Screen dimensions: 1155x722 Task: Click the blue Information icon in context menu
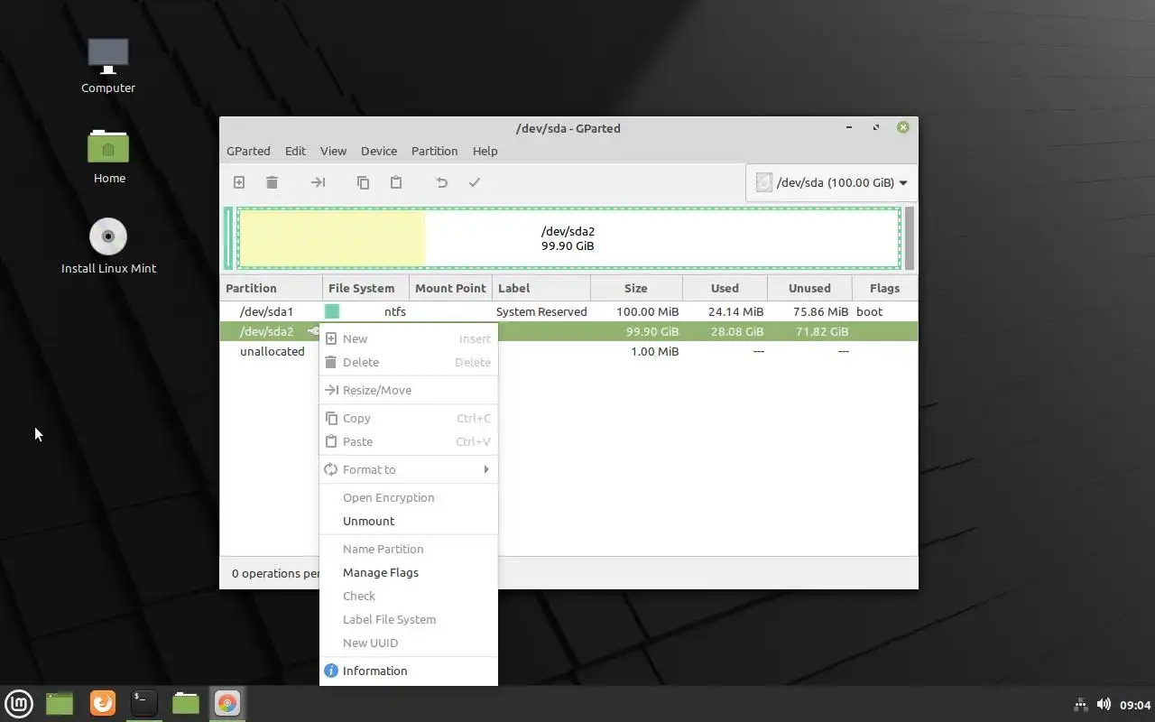point(331,671)
